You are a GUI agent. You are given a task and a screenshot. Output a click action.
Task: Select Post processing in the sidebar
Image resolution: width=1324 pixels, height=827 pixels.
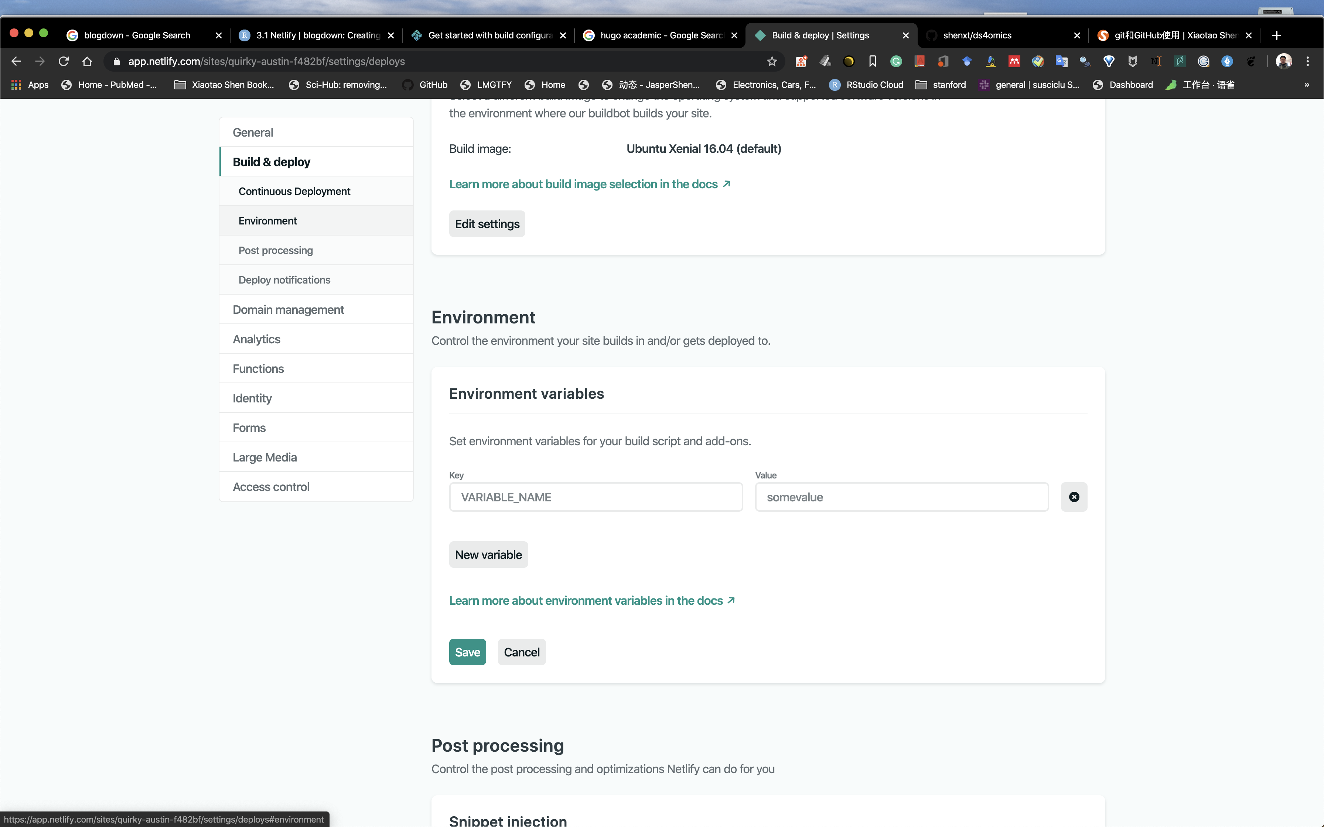tap(275, 250)
